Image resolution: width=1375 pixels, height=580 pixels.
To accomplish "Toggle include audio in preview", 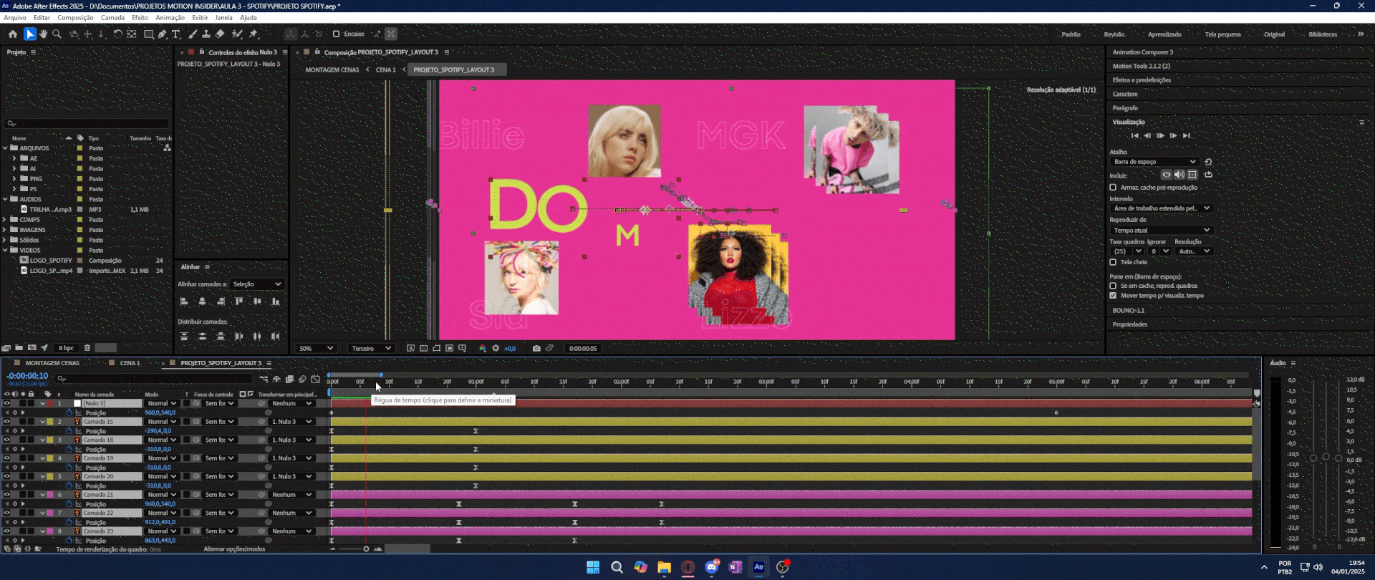I will pos(1179,175).
